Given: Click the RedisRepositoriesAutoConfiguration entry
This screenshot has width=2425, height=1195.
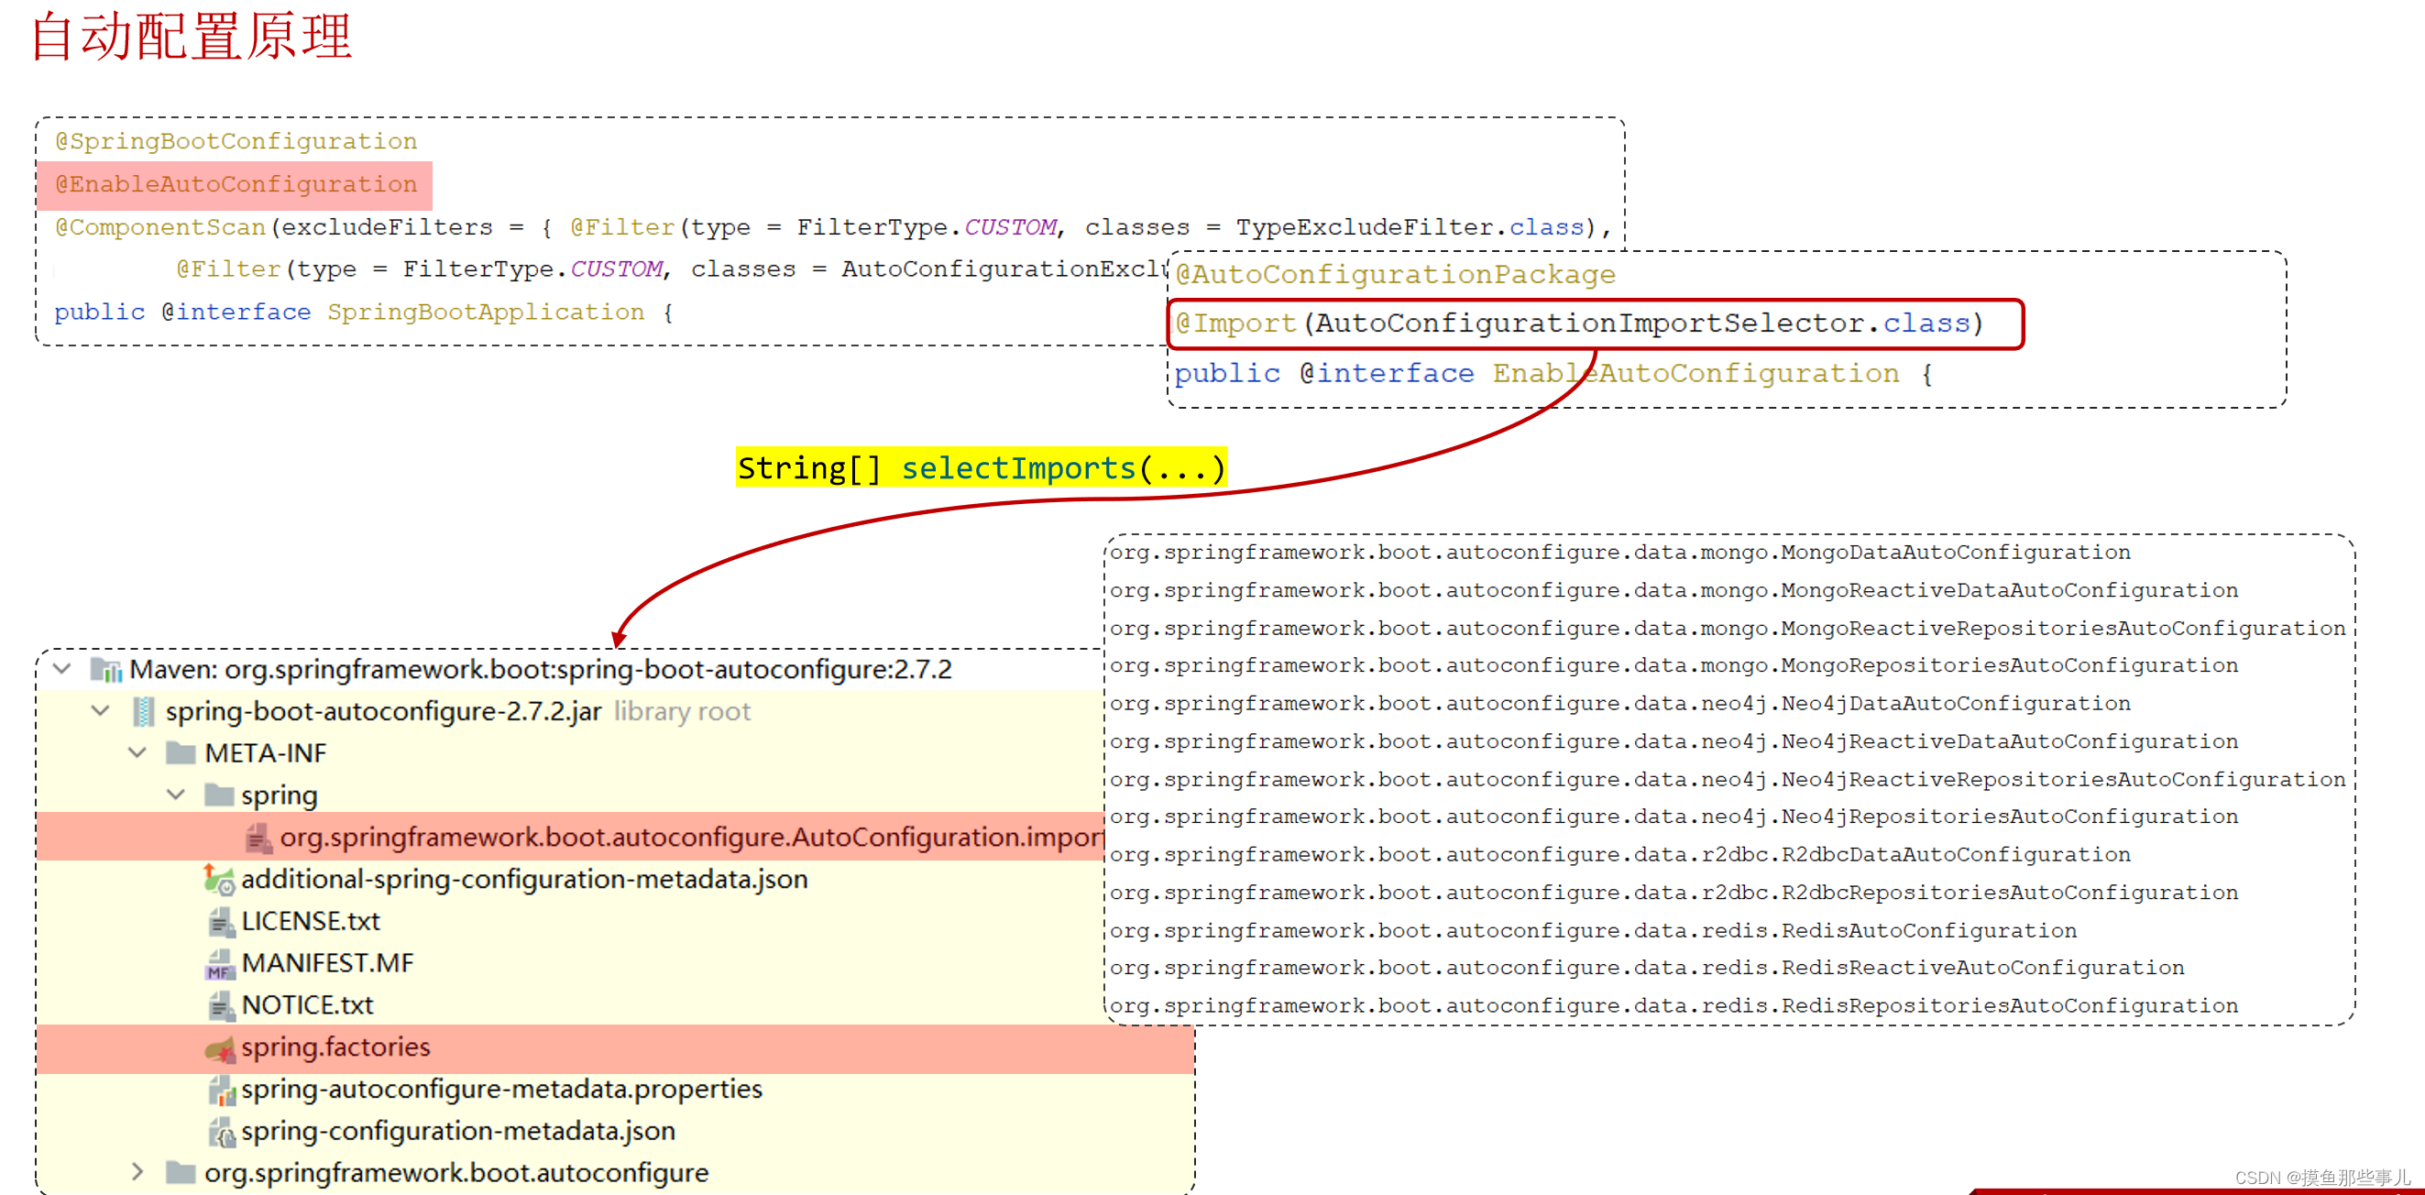Looking at the screenshot, I should (1673, 1006).
